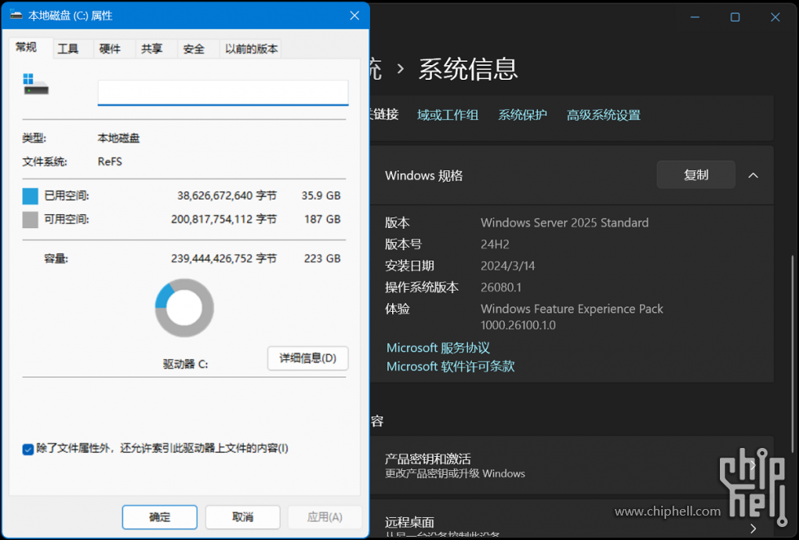Screen dimensions: 799x540
Task: Open the 硬件 tab
Action: 110,49
